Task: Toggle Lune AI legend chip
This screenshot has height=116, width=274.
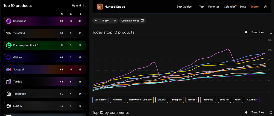Action: tap(225, 100)
